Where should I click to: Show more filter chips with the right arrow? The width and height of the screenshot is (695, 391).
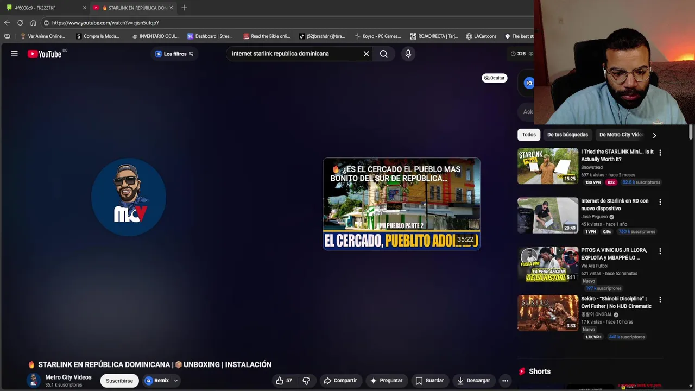[x=654, y=135]
